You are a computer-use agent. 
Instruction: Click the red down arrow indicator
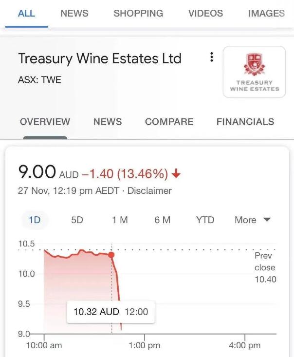(176, 174)
